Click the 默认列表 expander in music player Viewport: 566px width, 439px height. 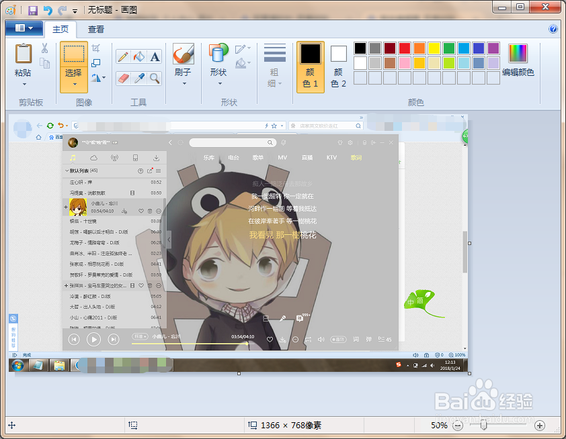pyautogui.click(x=67, y=170)
